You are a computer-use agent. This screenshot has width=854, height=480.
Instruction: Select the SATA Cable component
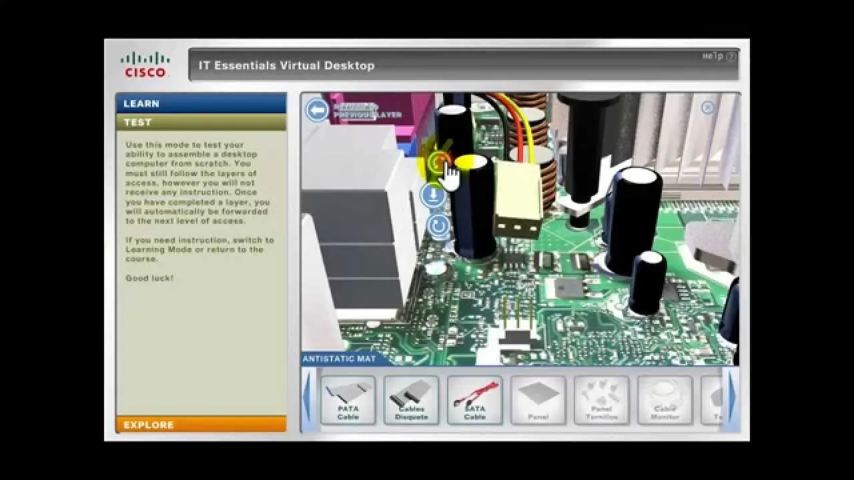click(x=474, y=401)
